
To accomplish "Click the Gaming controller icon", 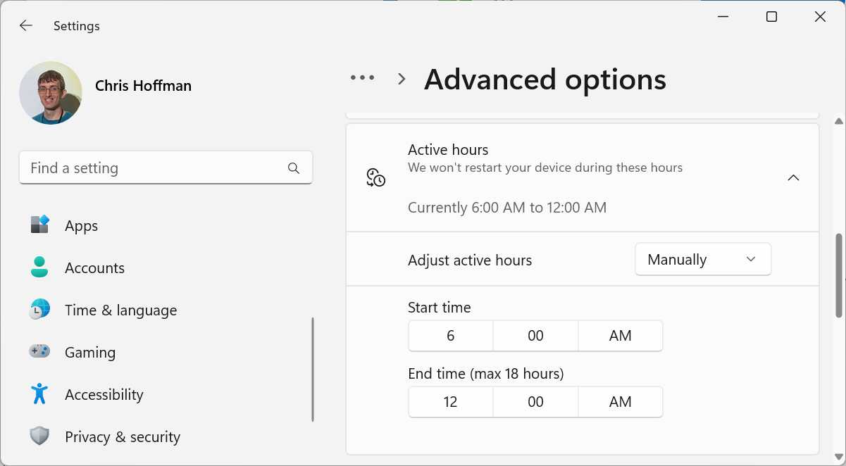I will point(39,351).
